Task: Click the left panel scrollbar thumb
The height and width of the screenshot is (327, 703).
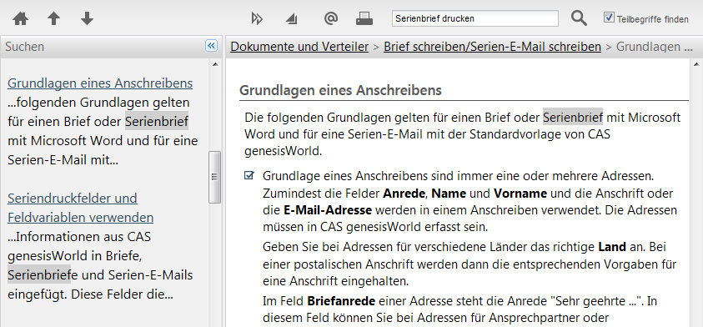Action: (215, 177)
